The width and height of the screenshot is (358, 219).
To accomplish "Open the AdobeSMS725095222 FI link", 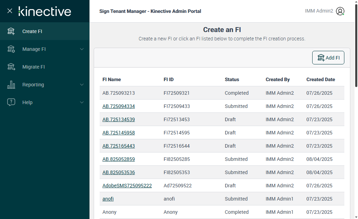I will [127, 186].
